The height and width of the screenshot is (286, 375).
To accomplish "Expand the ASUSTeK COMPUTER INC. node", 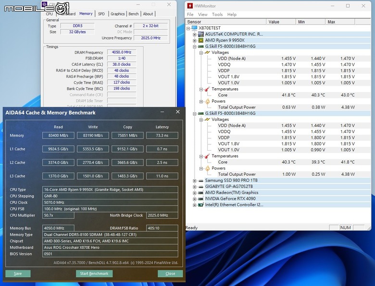I will point(195,35).
